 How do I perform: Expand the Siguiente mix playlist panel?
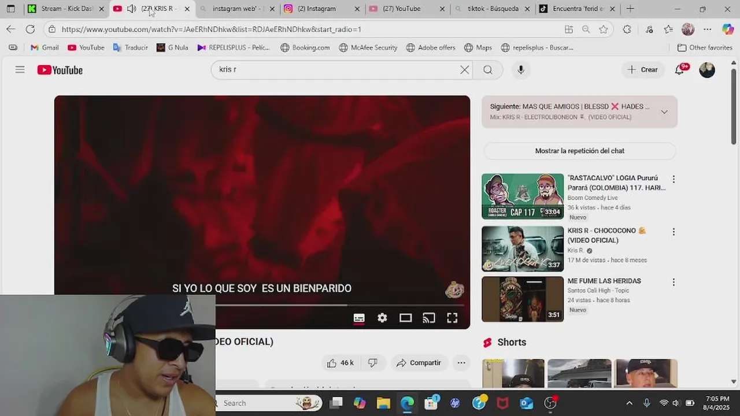click(664, 112)
